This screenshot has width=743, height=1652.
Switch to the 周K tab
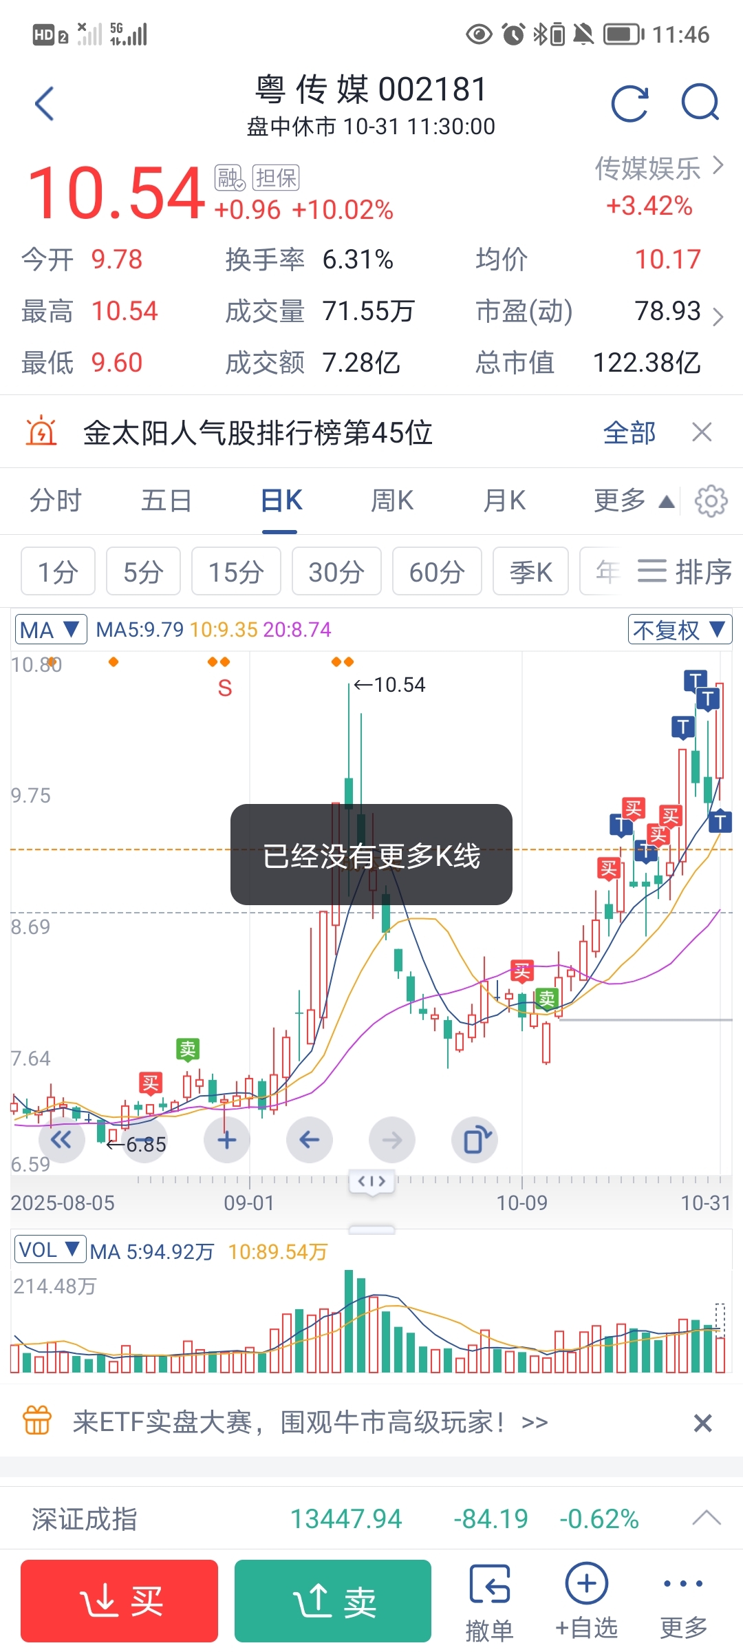[x=392, y=501]
